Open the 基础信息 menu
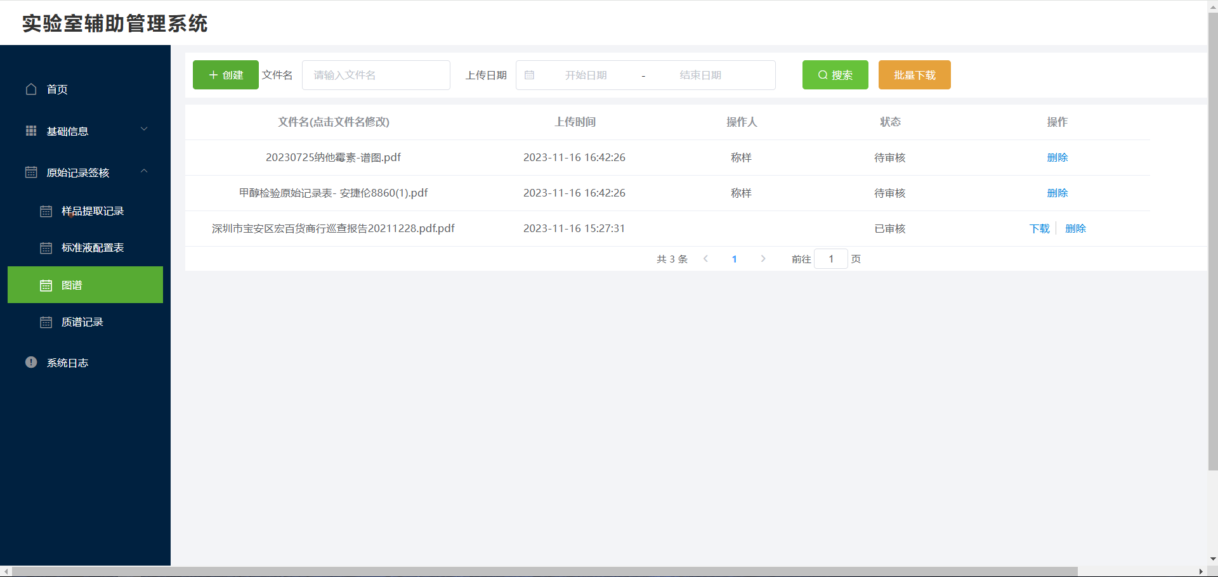The image size is (1218, 577). pos(85,131)
